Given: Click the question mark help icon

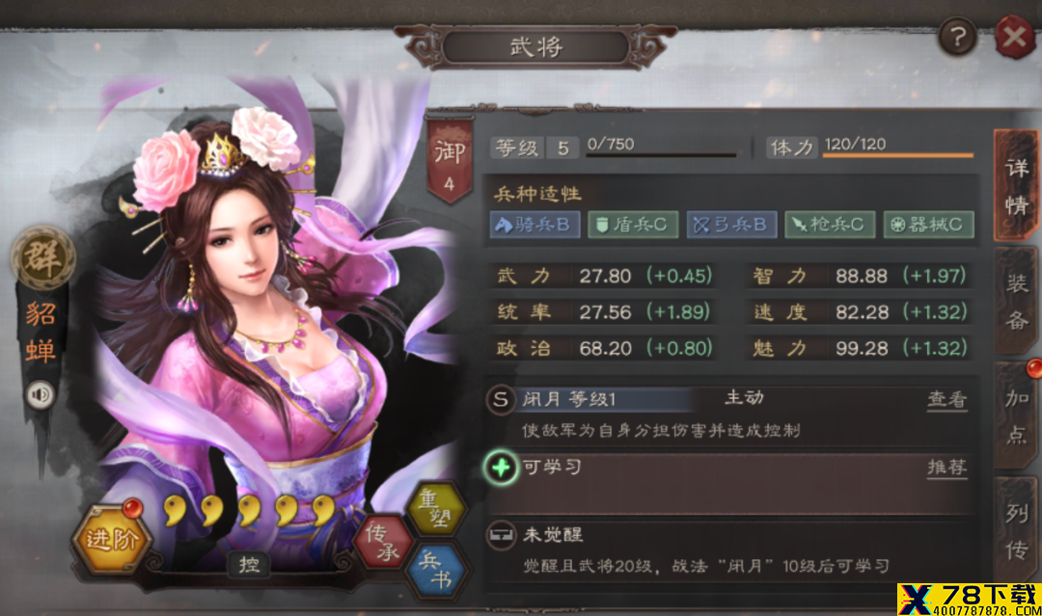Looking at the screenshot, I should coord(957,38).
